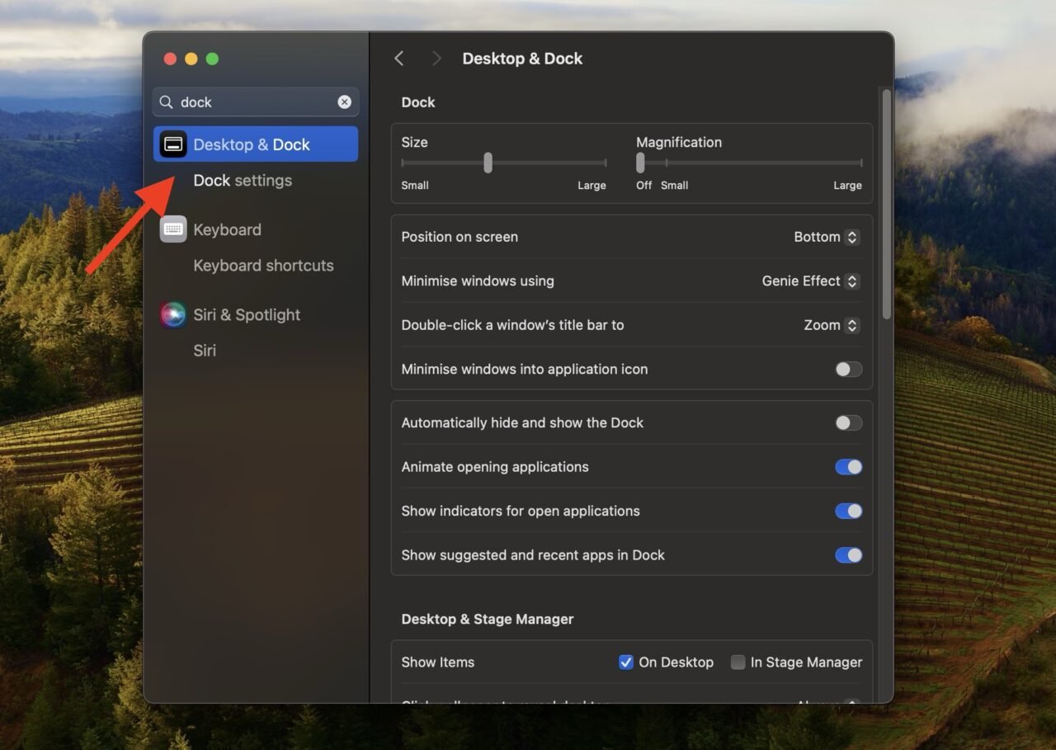
Task: Click the Magnification slider handle
Action: pos(640,163)
